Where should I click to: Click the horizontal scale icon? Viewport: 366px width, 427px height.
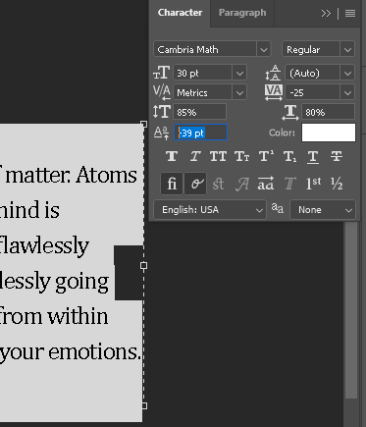(290, 112)
